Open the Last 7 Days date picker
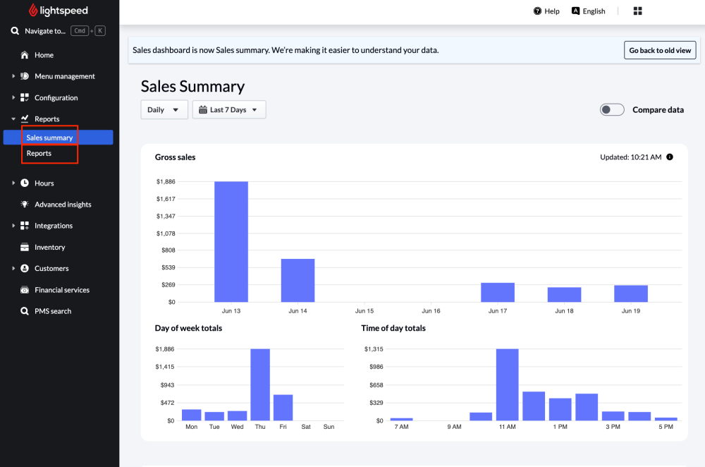 tap(228, 109)
